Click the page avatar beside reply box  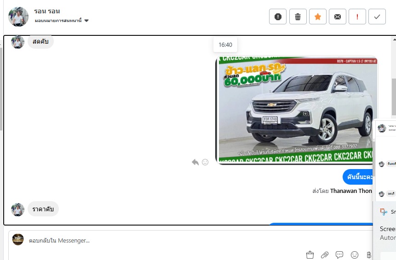point(18,240)
